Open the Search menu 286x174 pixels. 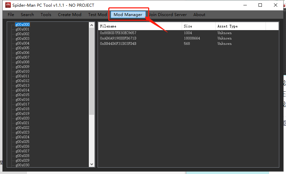point(27,14)
